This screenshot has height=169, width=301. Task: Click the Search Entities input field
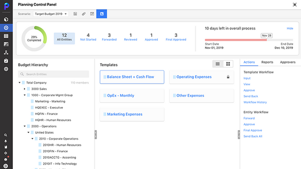pos(54,74)
